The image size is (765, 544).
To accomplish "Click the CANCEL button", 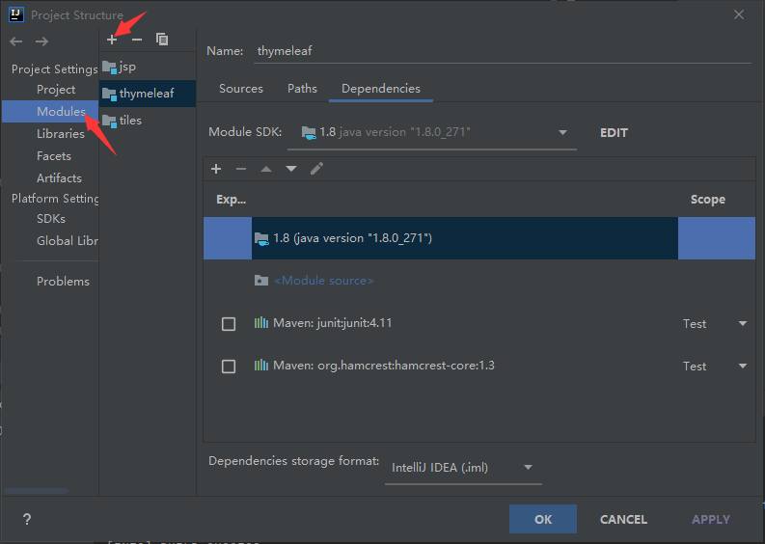I will click(x=623, y=519).
